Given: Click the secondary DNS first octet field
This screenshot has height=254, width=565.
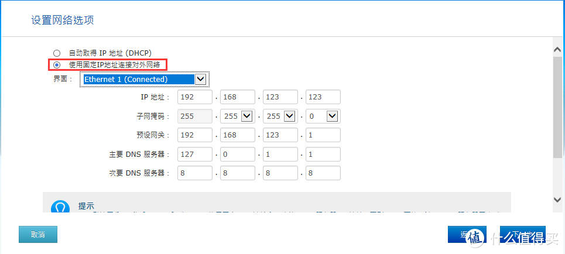Looking at the screenshot, I should click(x=195, y=173).
